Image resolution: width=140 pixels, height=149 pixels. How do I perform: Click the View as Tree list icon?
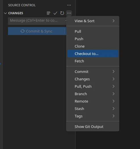pos(49,13)
